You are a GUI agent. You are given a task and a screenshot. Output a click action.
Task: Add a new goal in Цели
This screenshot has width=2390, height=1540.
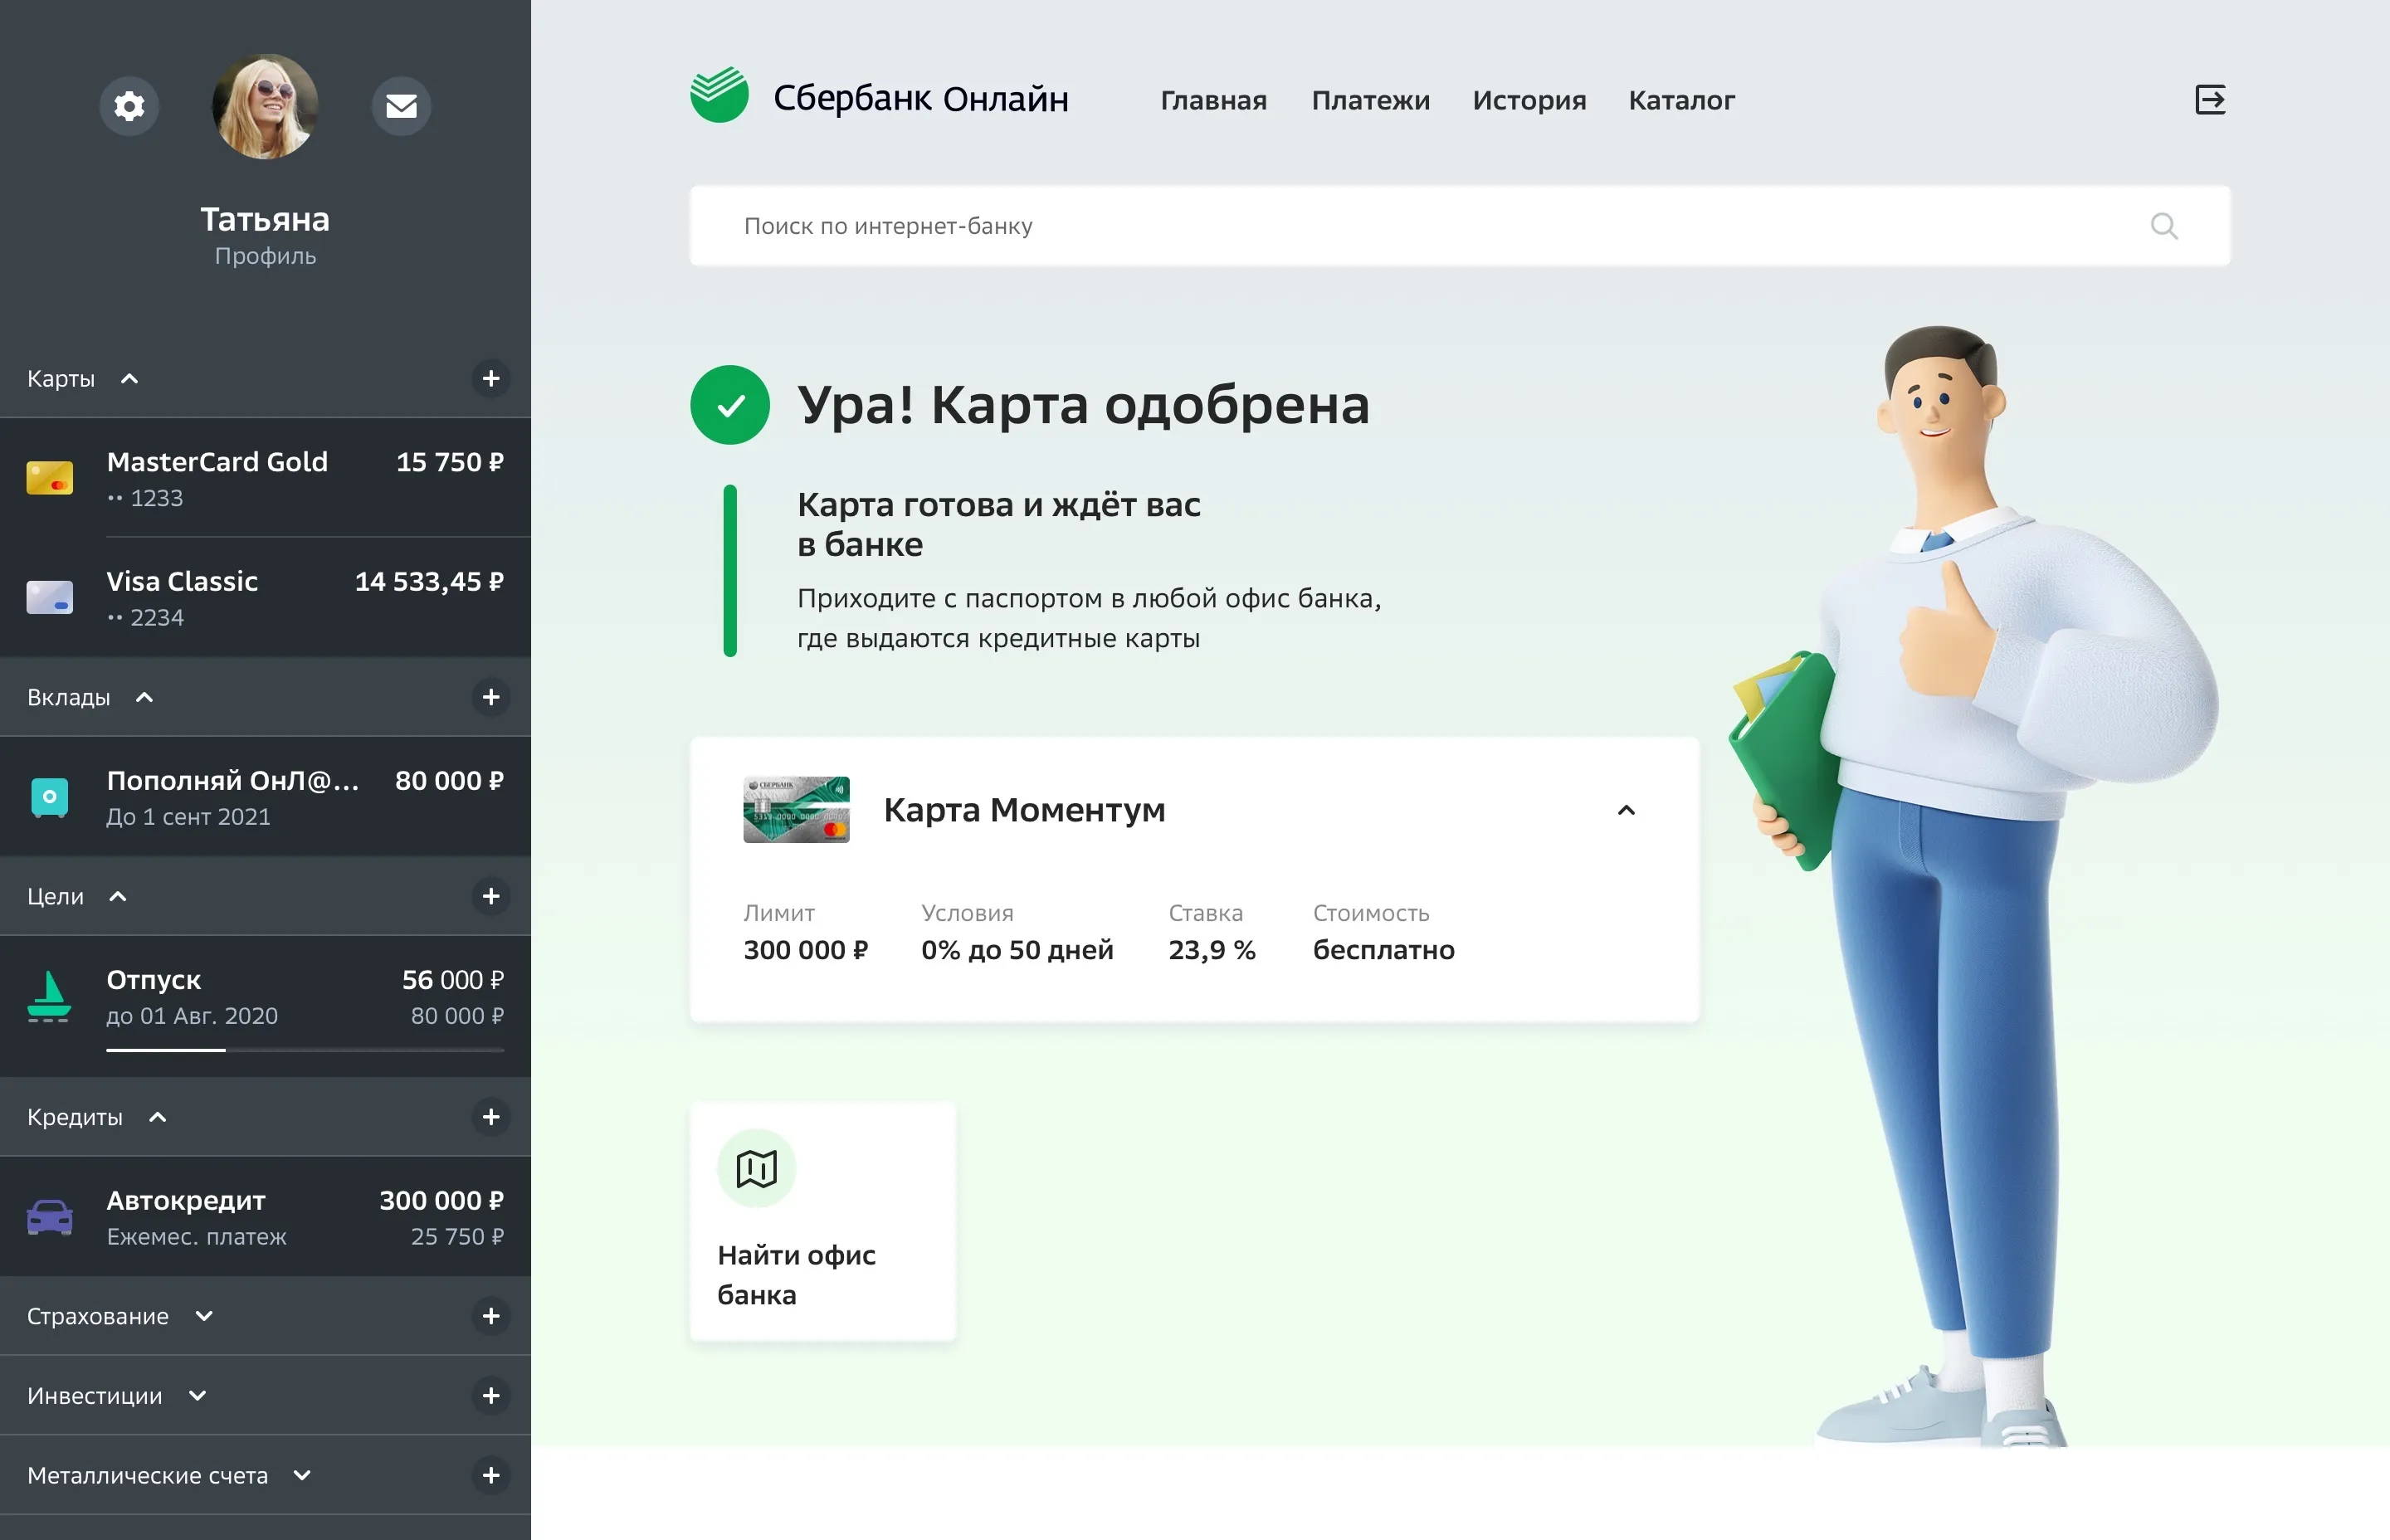click(x=491, y=896)
